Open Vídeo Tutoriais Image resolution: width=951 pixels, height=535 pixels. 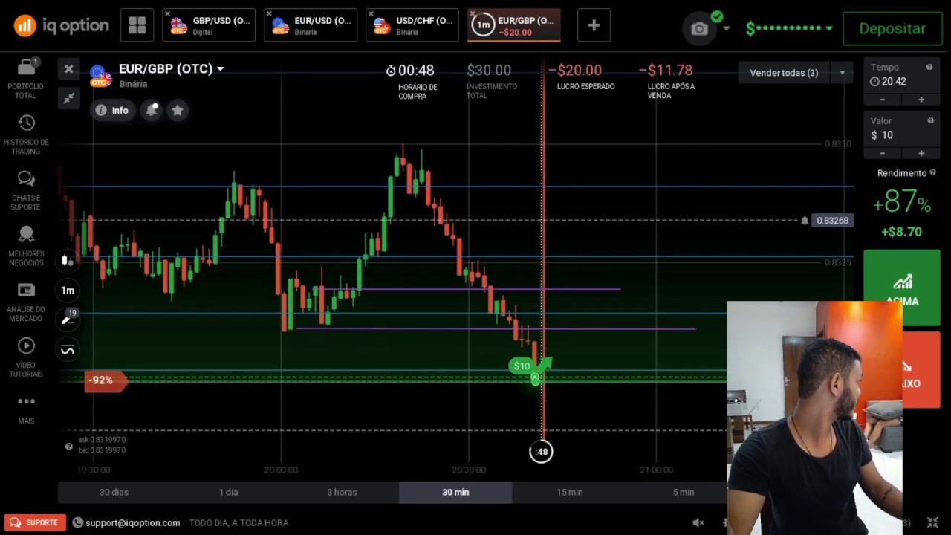26,357
